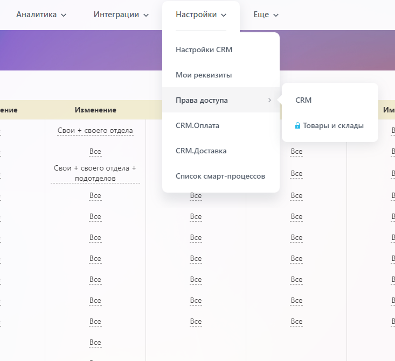
Task: Change the 'Свои + своего отдела' permission value
Action: pyautogui.click(x=95, y=131)
